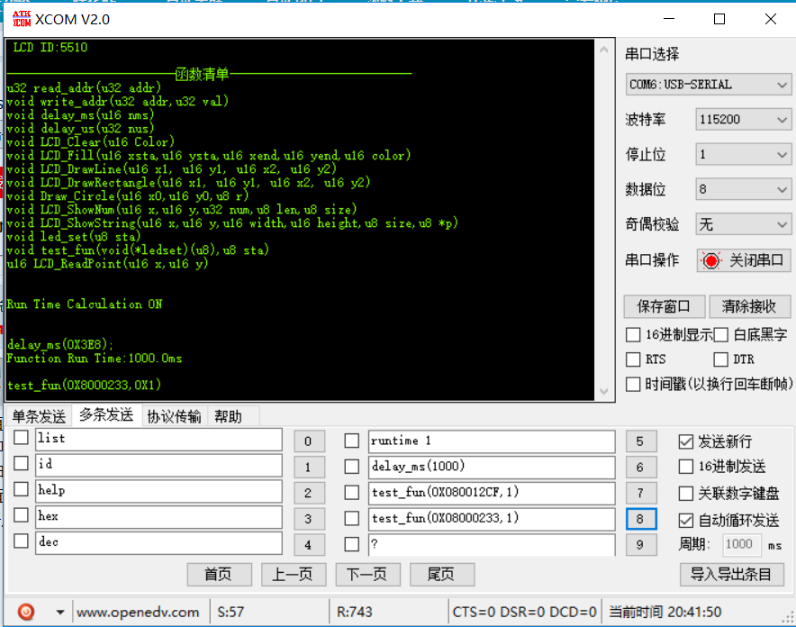This screenshot has width=796, height=627.
Task: Toggle the 发送新行 checkbox
Action: pos(685,441)
